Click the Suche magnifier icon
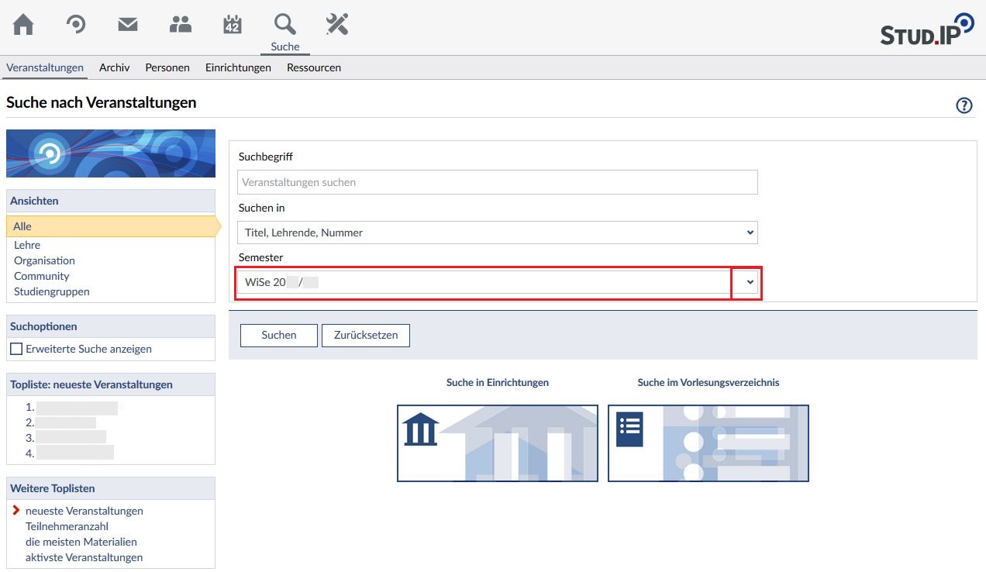Viewport: 986px width, 572px height. click(285, 25)
